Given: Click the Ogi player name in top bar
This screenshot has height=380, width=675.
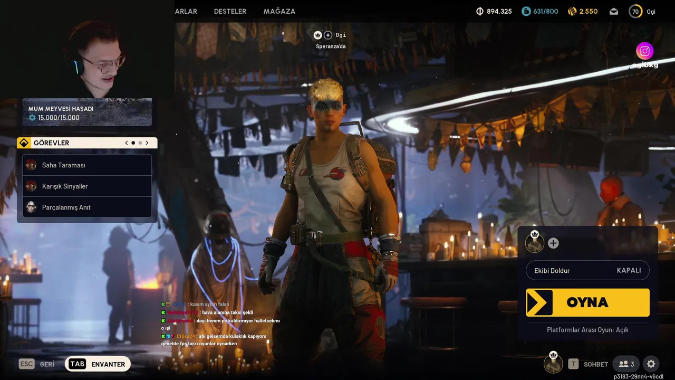Looking at the screenshot, I should [x=651, y=12].
